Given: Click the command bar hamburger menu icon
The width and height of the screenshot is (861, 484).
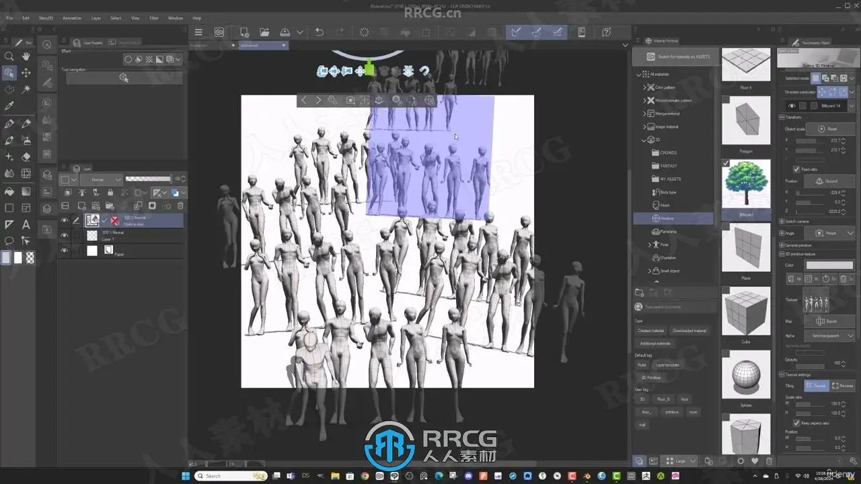Looking at the screenshot, I should click(x=198, y=32).
